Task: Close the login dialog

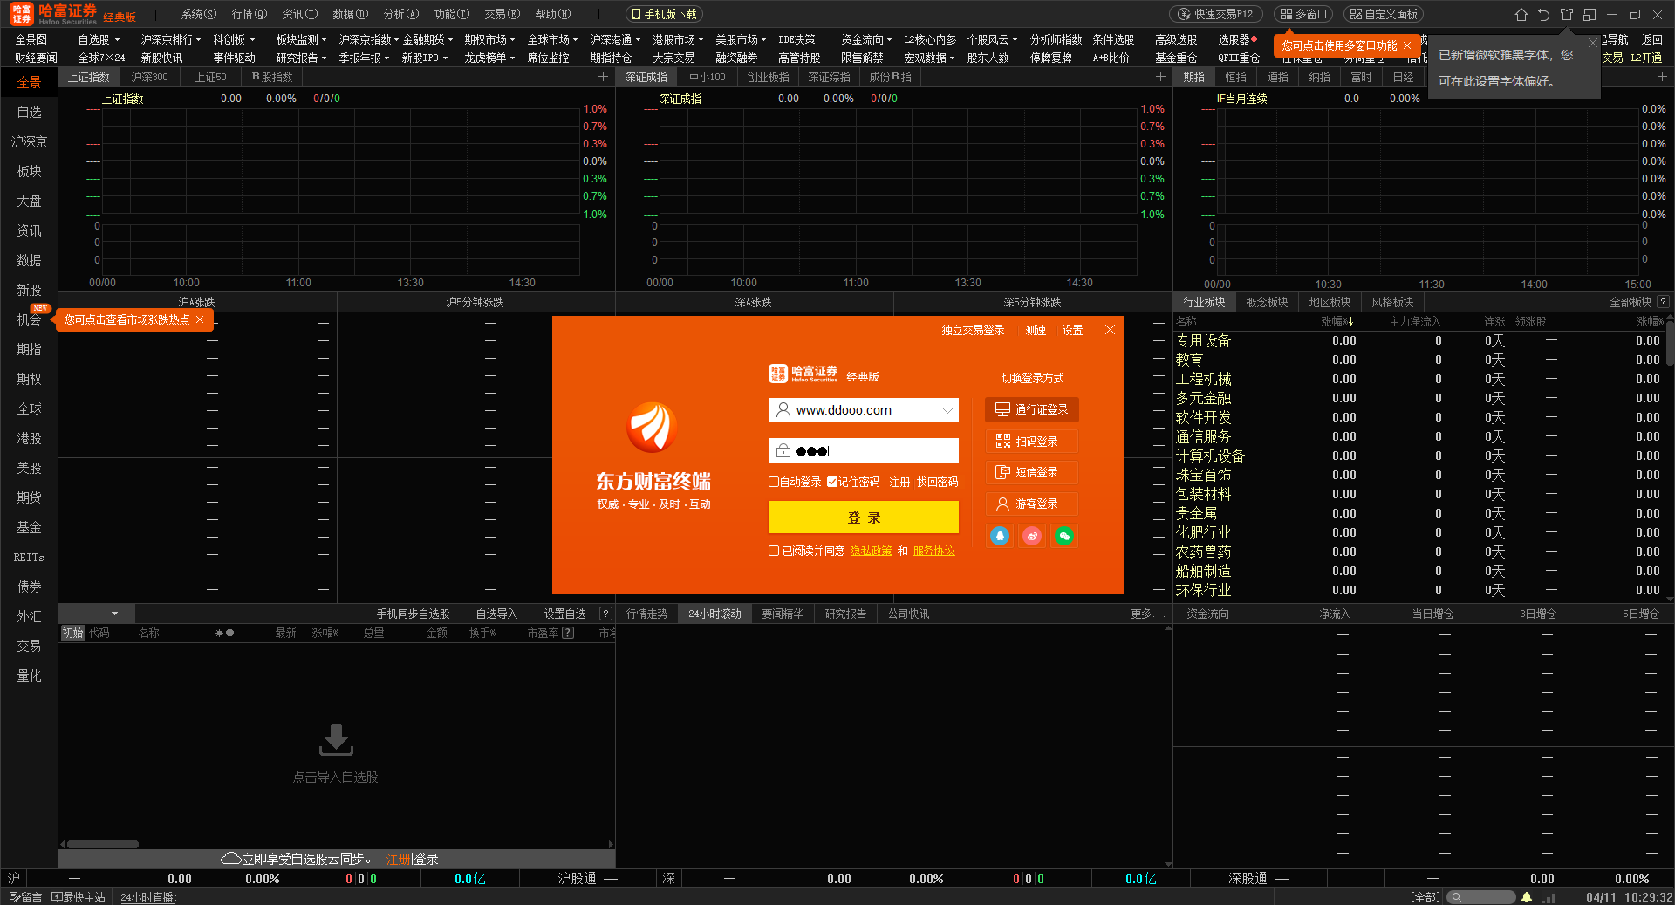Action: pyautogui.click(x=1110, y=330)
